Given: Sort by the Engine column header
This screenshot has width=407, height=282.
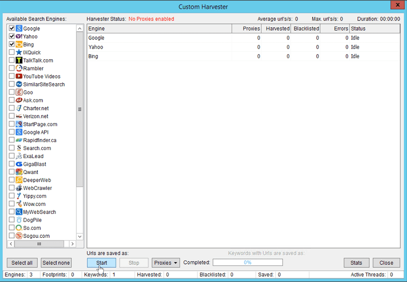Looking at the screenshot, I should 159,28.
